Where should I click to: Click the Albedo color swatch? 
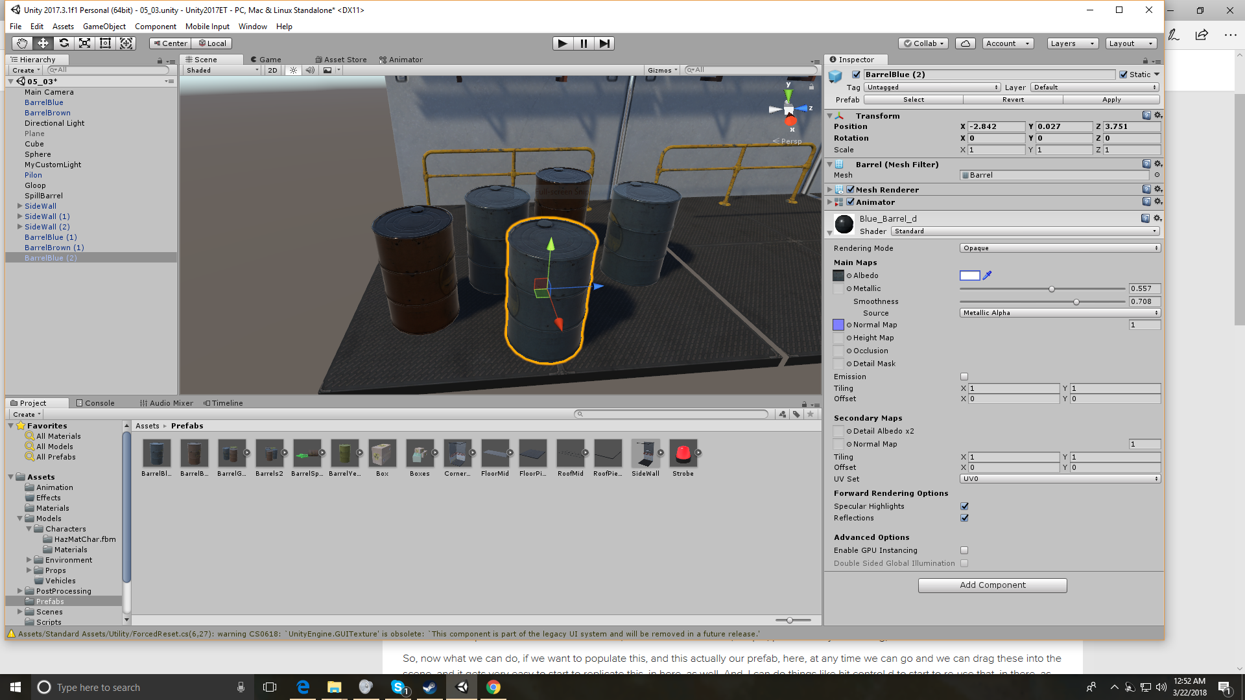[969, 275]
